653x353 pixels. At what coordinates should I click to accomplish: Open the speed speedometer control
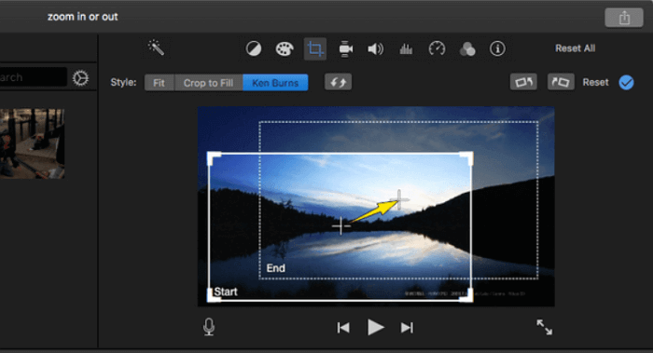click(437, 48)
